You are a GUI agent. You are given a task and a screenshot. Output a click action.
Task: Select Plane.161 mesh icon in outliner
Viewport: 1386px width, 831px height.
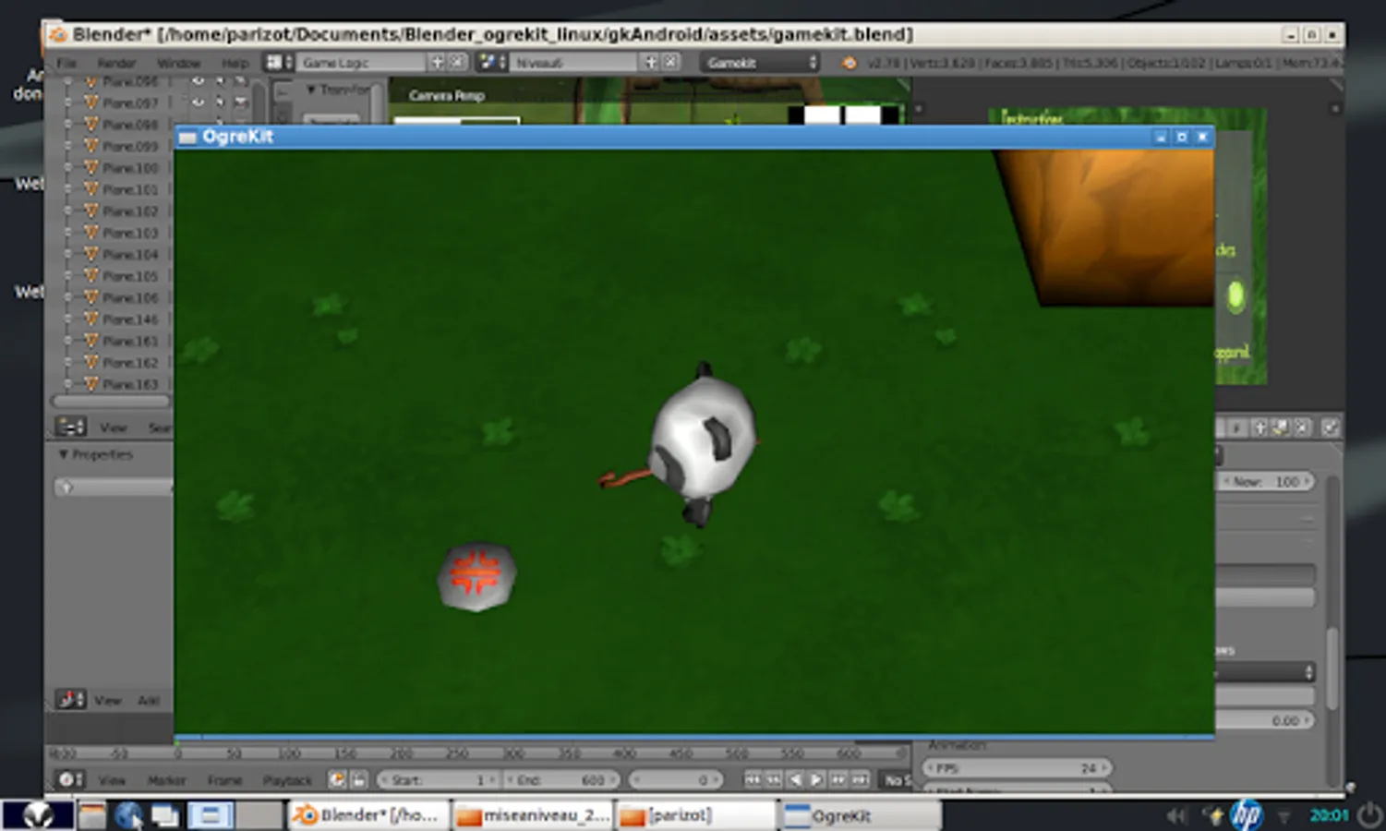tap(91, 341)
